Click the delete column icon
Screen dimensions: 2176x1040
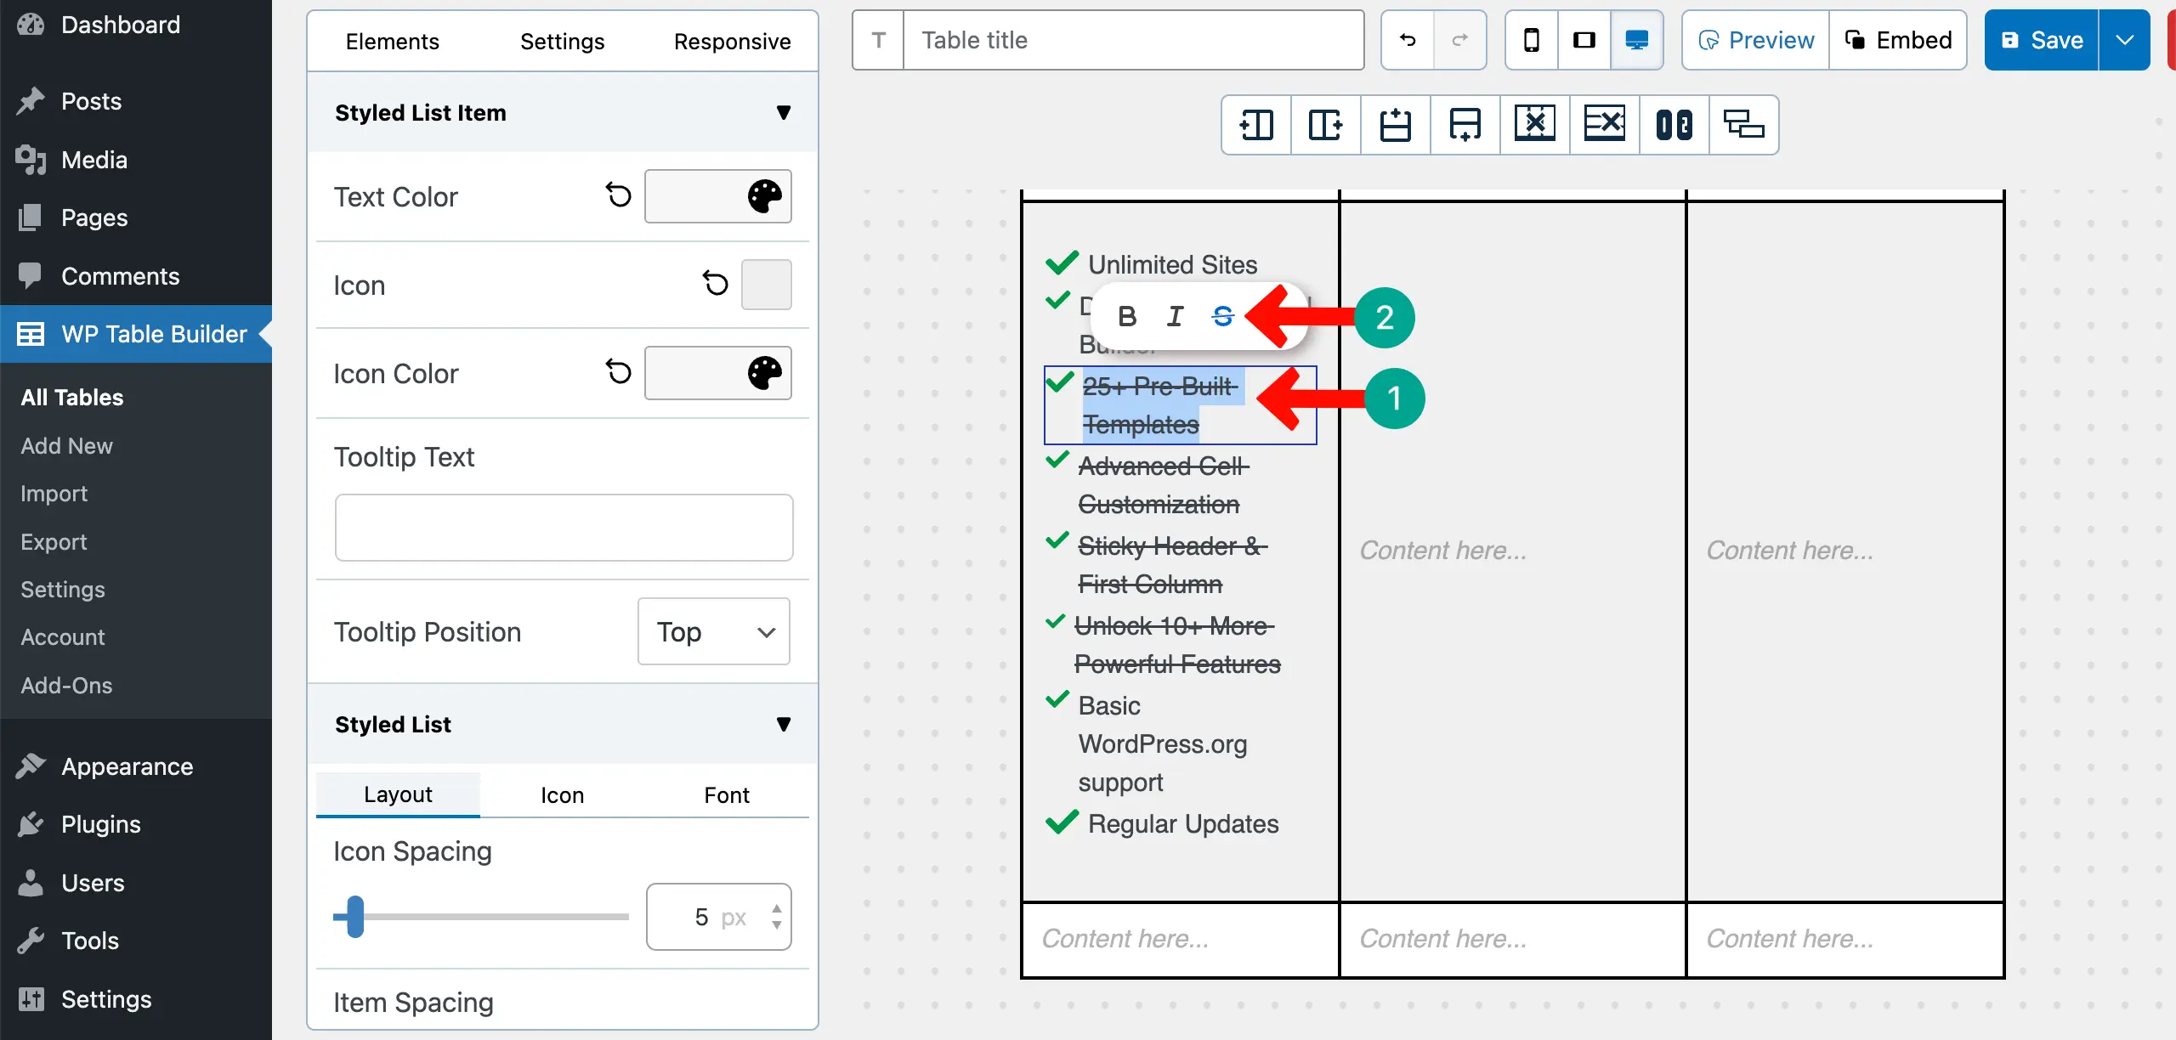(x=1534, y=125)
